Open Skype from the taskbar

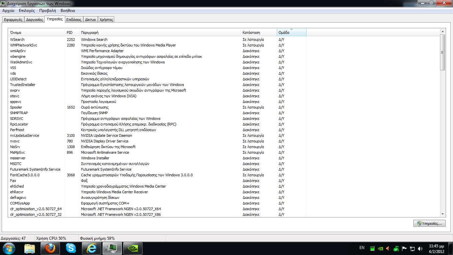coord(71,248)
